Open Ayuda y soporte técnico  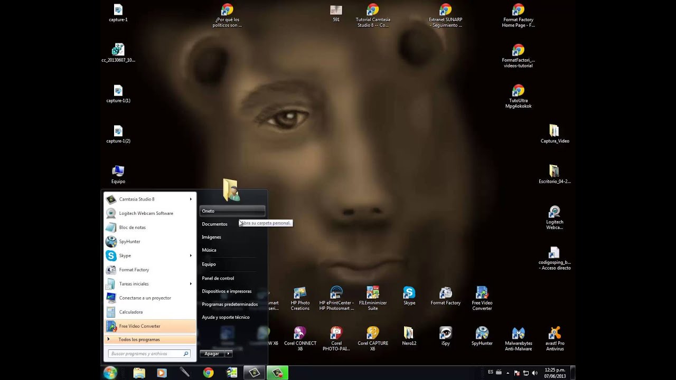click(x=232, y=317)
